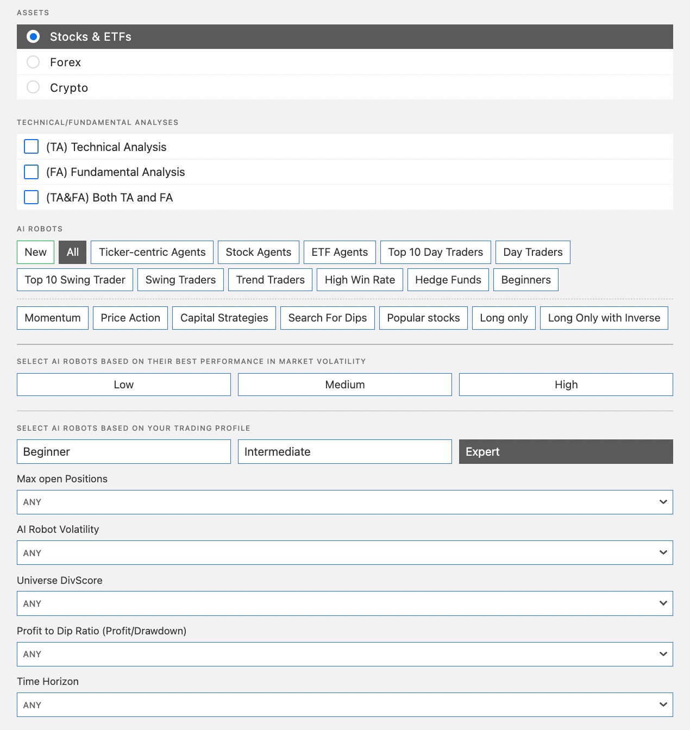The width and height of the screenshot is (690, 730).
Task: Filter robots by the New tag
Action: (x=35, y=252)
